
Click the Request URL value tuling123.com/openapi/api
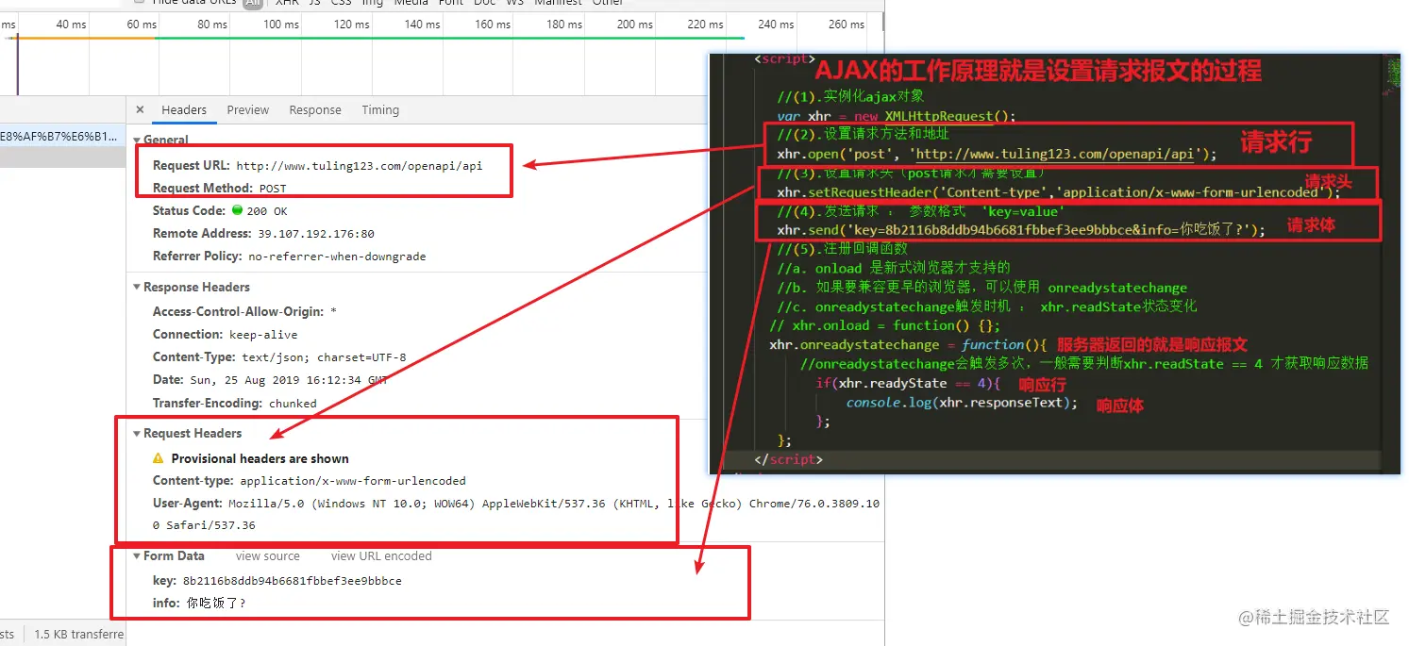360,166
